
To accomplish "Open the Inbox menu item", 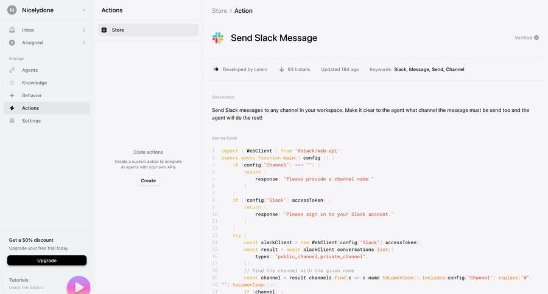I will 47,30.
